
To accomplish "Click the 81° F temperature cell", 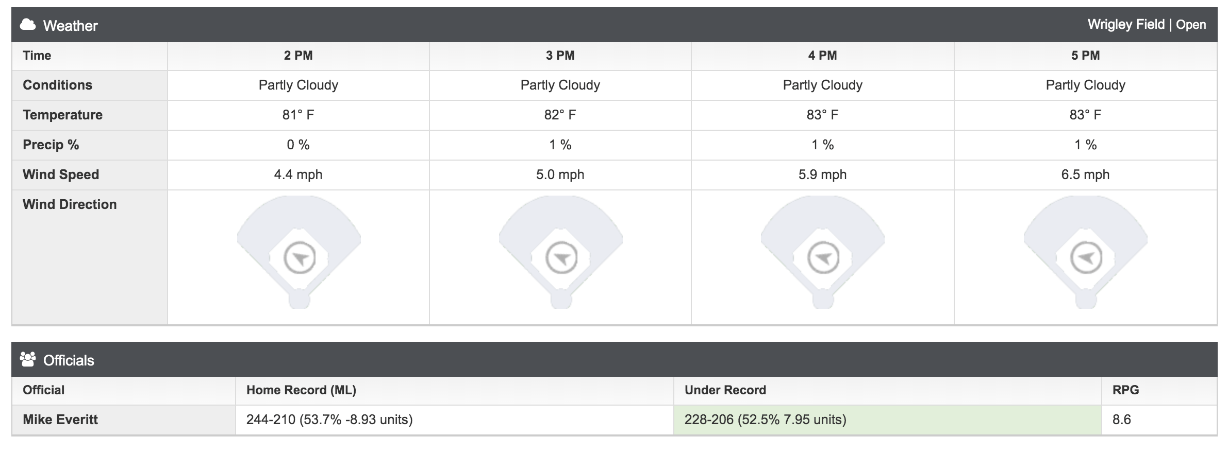I will 298,115.
